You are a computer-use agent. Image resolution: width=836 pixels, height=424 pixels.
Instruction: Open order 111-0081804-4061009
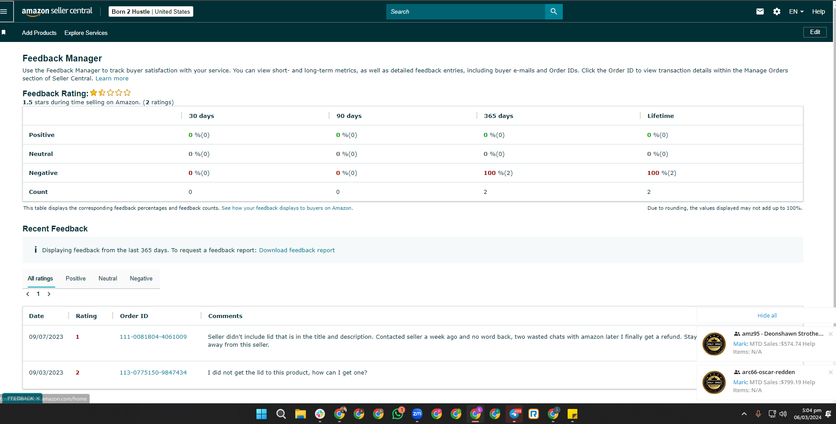point(153,337)
